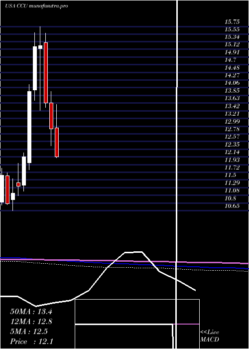This screenshot has width=249, height=349.
Task: Click the 12MA : 12.8 readout
Action: click(x=31, y=322)
